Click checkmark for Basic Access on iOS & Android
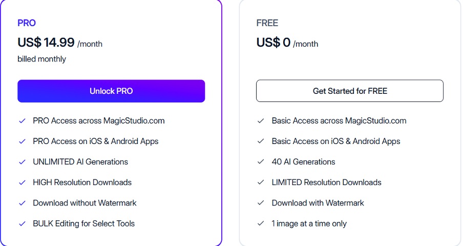The image size is (463, 246). pos(261,141)
